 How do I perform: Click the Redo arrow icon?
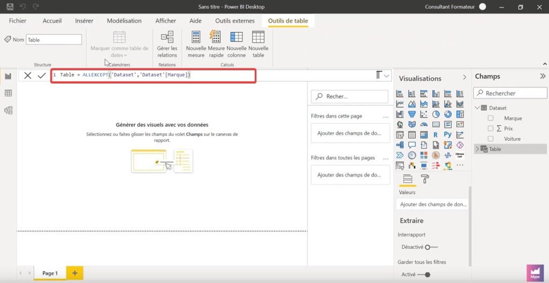coord(35,6)
